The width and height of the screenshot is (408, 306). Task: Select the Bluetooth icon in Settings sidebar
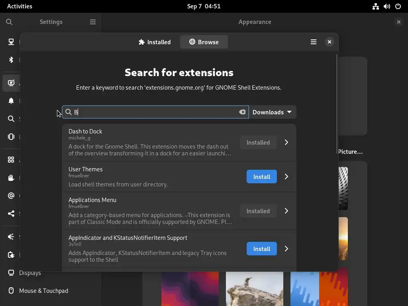pos(11,60)
